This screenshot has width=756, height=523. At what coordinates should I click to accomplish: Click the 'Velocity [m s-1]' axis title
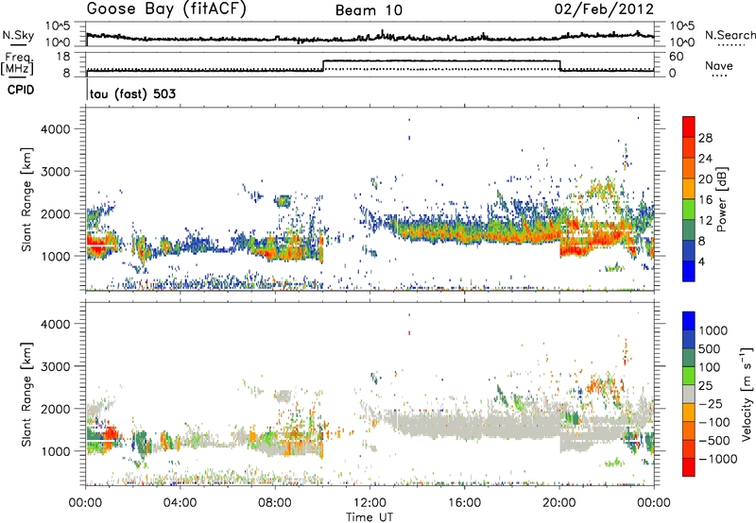[x=747, y=394]
